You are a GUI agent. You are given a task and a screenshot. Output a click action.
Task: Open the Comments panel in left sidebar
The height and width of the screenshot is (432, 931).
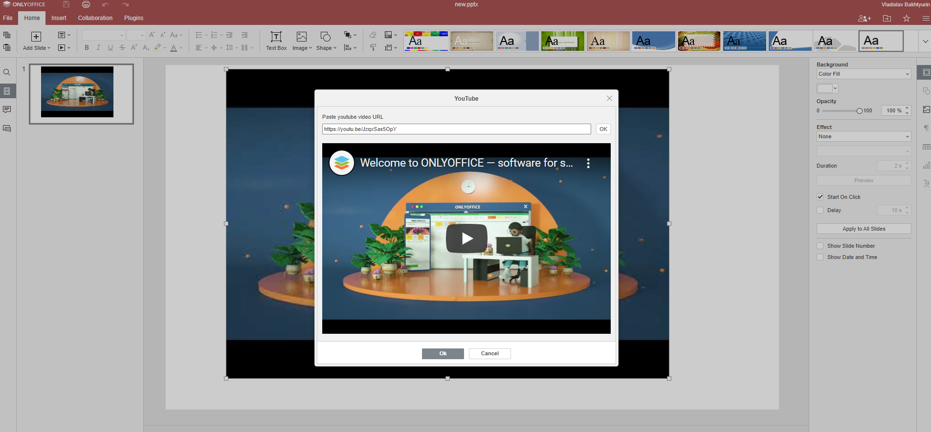point(7,109)
